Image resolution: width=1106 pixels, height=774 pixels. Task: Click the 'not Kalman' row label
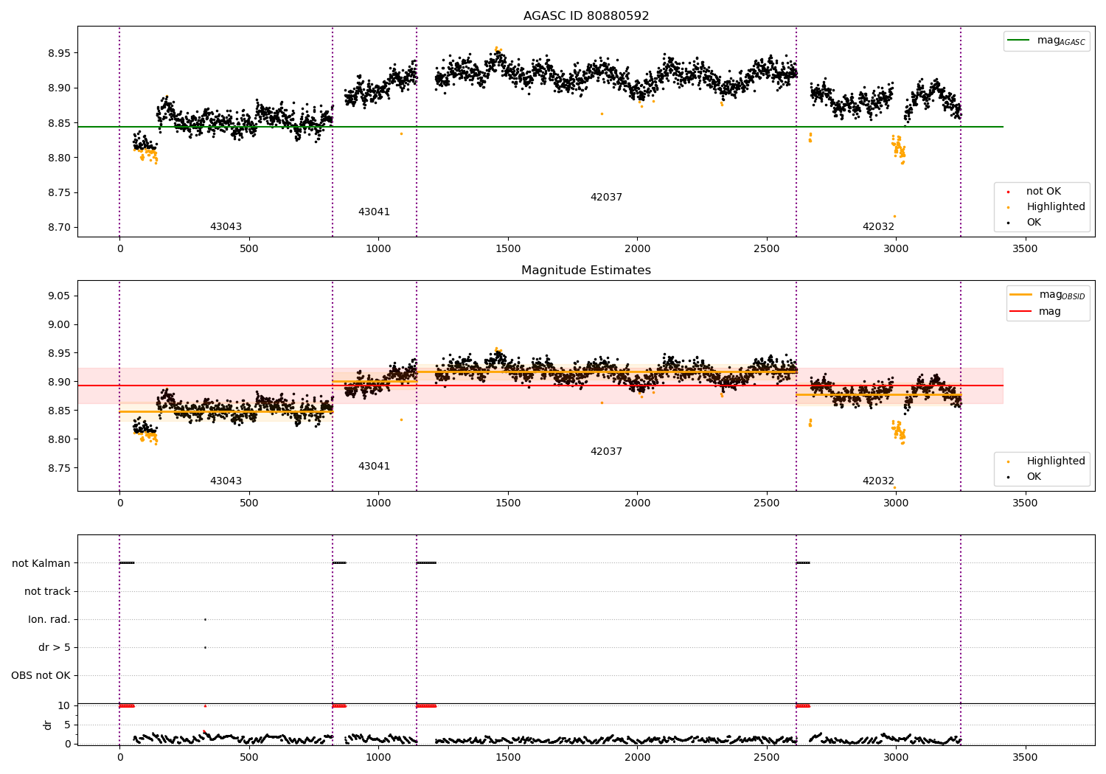pyautogui.click(x=41, y=563)
